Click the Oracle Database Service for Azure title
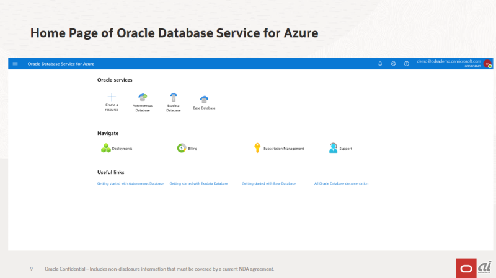496x278 pixels. click(x=61, y=64)
